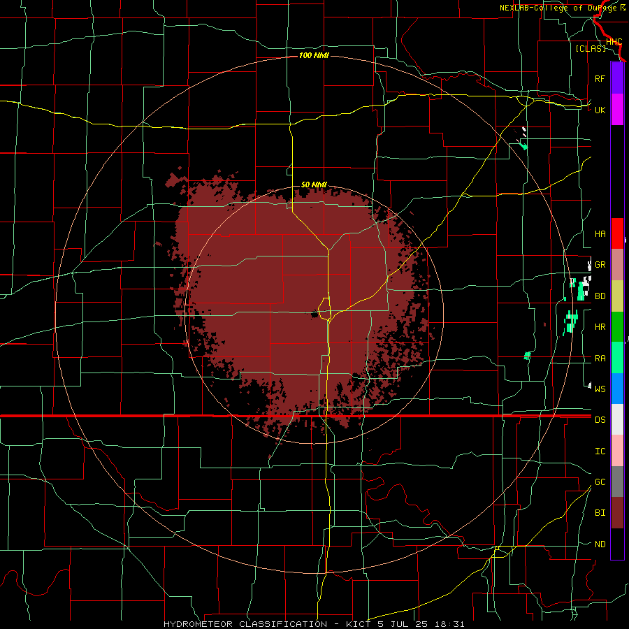
Task: Click the 18:31 timestamp
Action: point(451,624)
